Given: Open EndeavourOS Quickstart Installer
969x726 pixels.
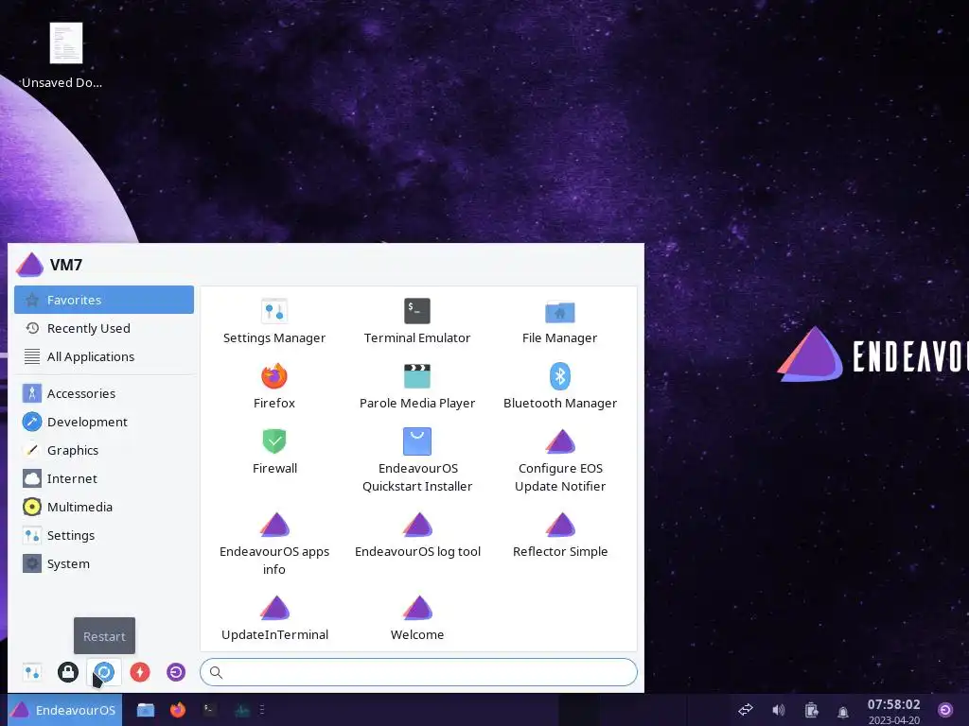Looking at the screenshot, I should click(417, 460).
